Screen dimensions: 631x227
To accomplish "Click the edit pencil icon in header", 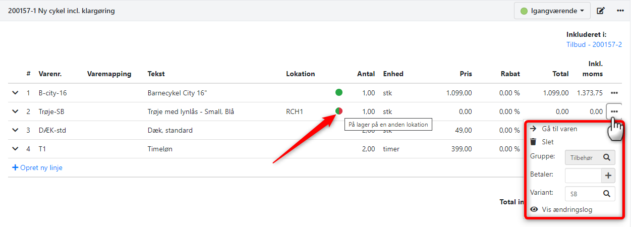I will [x=601, y=11].
